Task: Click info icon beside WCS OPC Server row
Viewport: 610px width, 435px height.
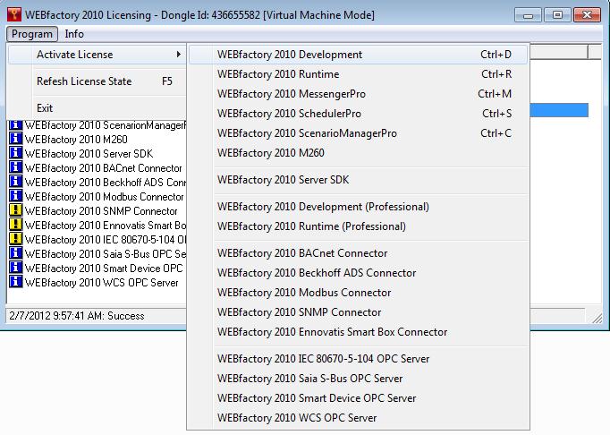Action: (x=15, y=282)
